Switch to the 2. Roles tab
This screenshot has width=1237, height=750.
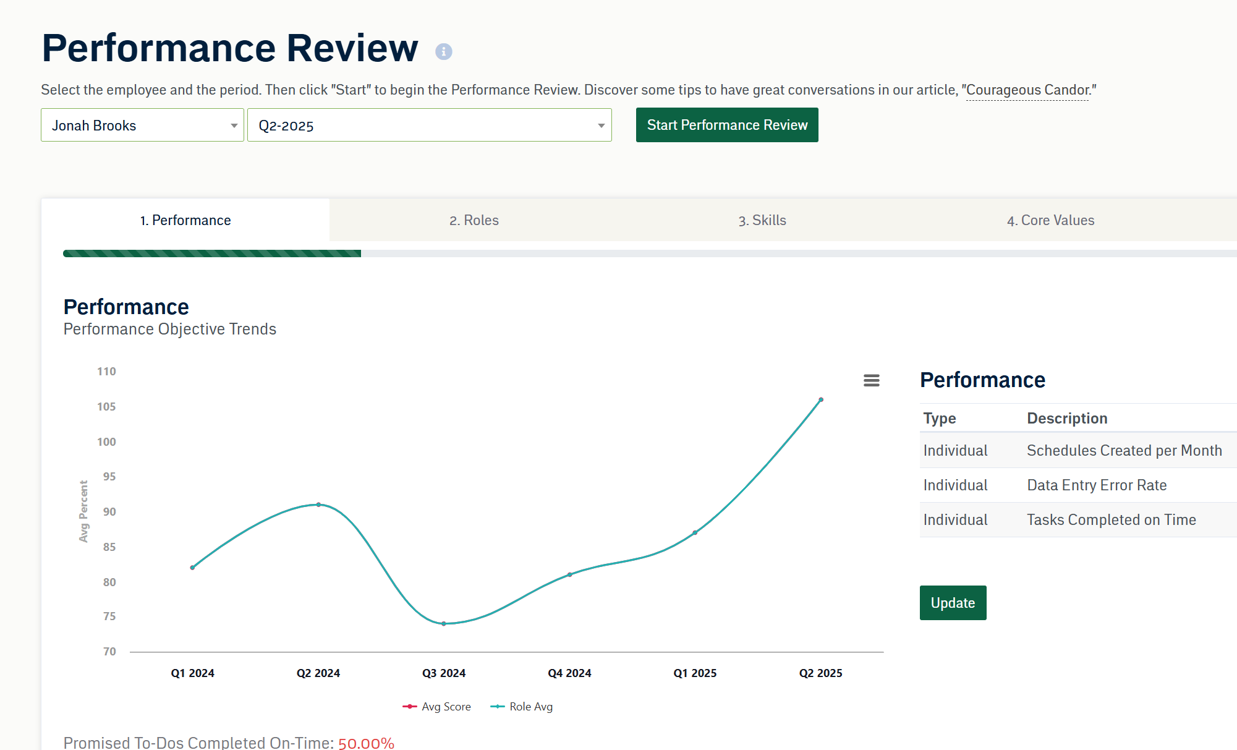click(474, 220)
